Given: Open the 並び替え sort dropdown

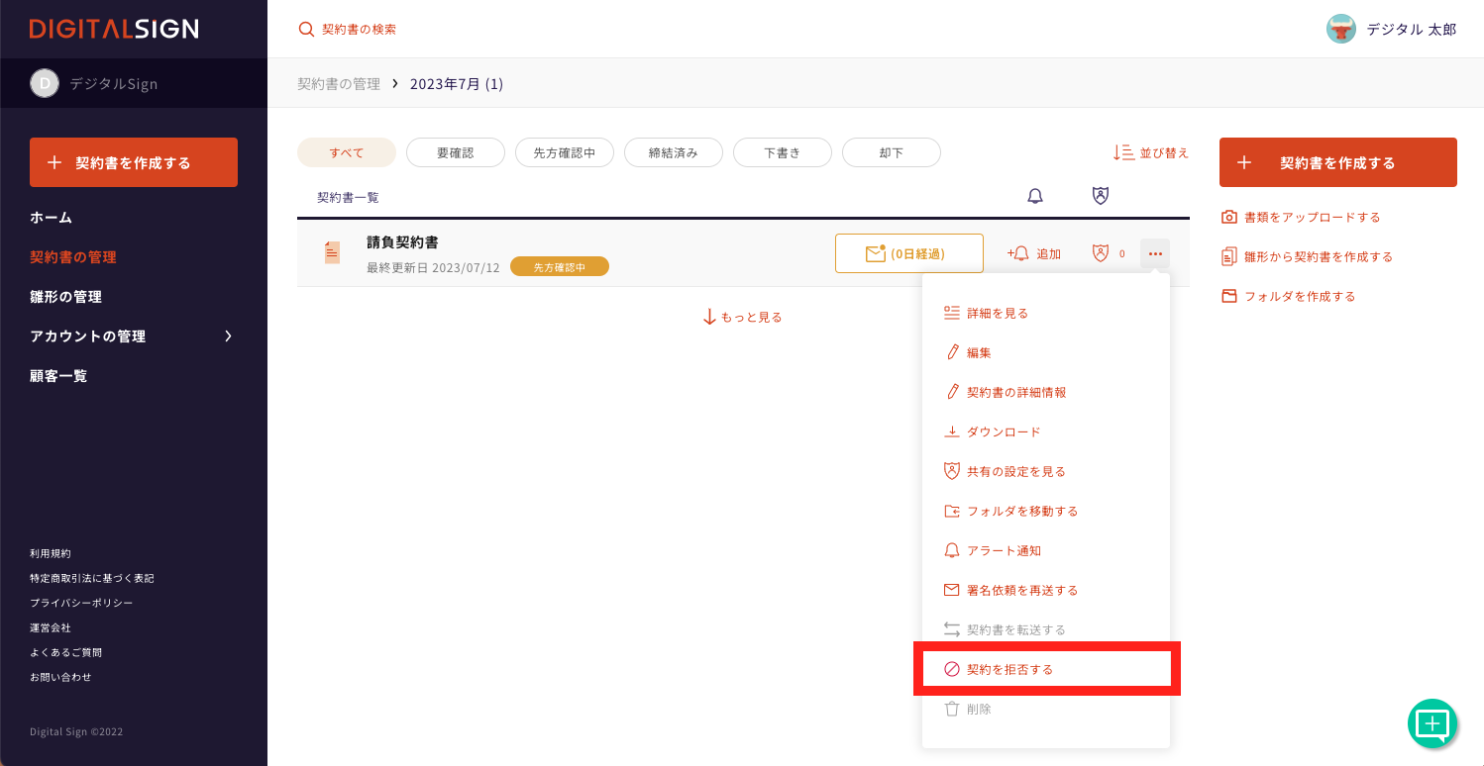Looking at the screenshot, I should tap(1150, 152).
